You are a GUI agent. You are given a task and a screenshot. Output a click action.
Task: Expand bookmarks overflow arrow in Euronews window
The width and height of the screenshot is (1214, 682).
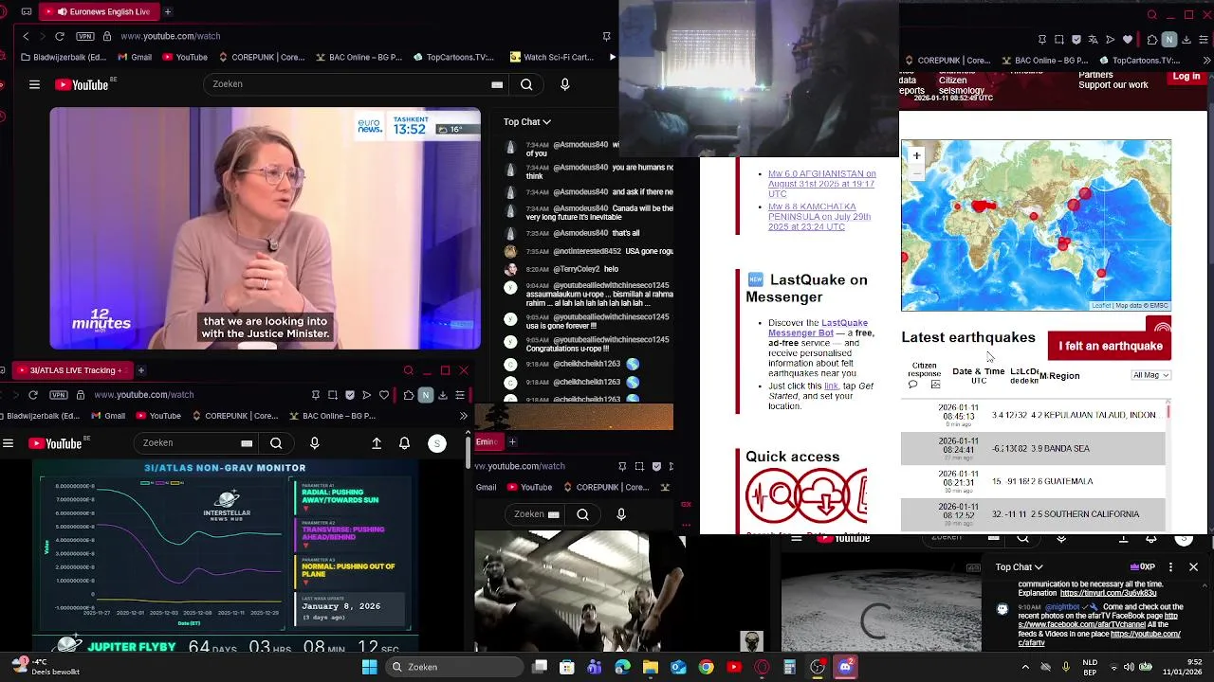[612, 57]
